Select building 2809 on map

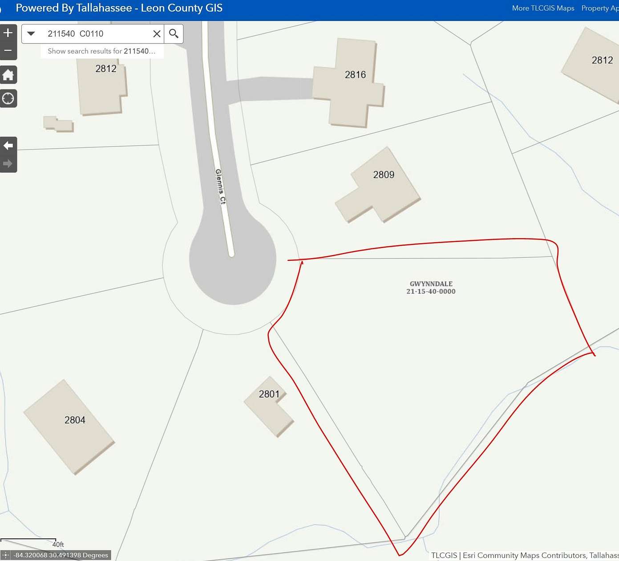(x=378, y=185)
